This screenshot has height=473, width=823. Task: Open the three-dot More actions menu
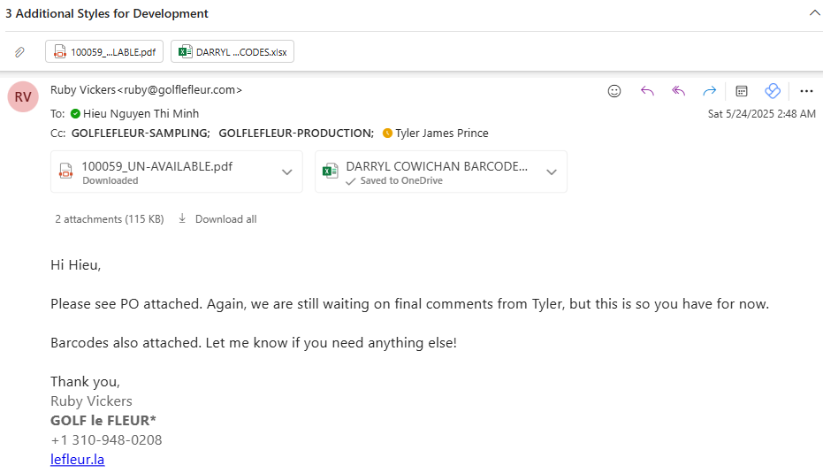pos(806,91)
